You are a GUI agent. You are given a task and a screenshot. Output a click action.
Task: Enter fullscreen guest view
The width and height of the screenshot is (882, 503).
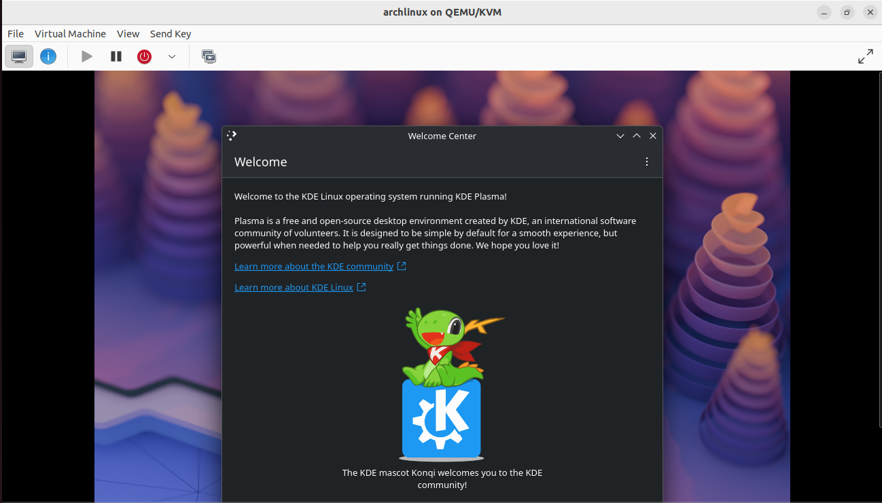865,56
